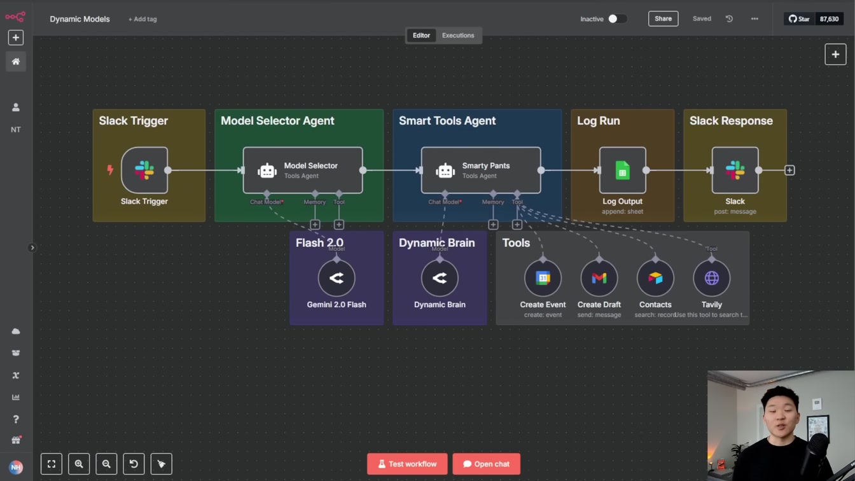Open the gift what's new icon
The height and width of the screenshot is (481, 855).
(x=16, y=440)
